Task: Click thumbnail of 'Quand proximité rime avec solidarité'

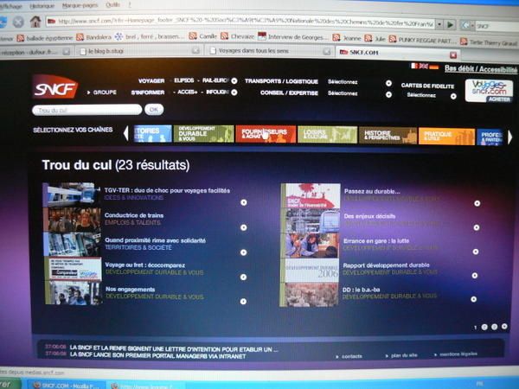Action: click(73, 244)
